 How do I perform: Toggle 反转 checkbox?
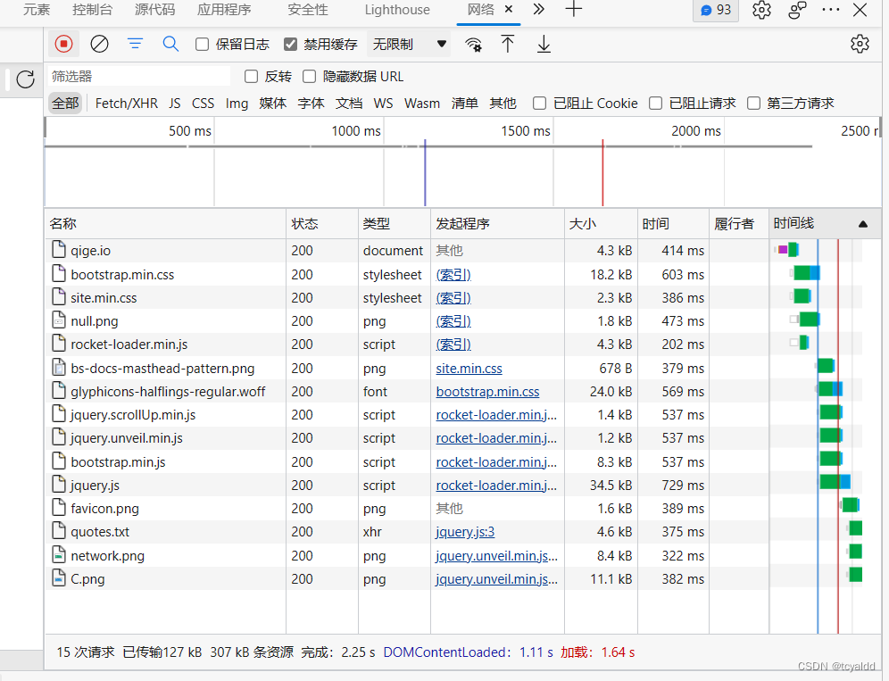251,77
